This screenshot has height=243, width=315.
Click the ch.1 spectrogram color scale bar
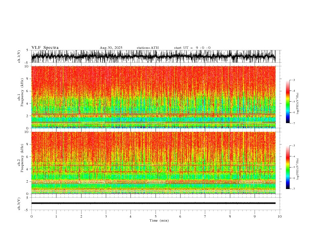point(288,102)
